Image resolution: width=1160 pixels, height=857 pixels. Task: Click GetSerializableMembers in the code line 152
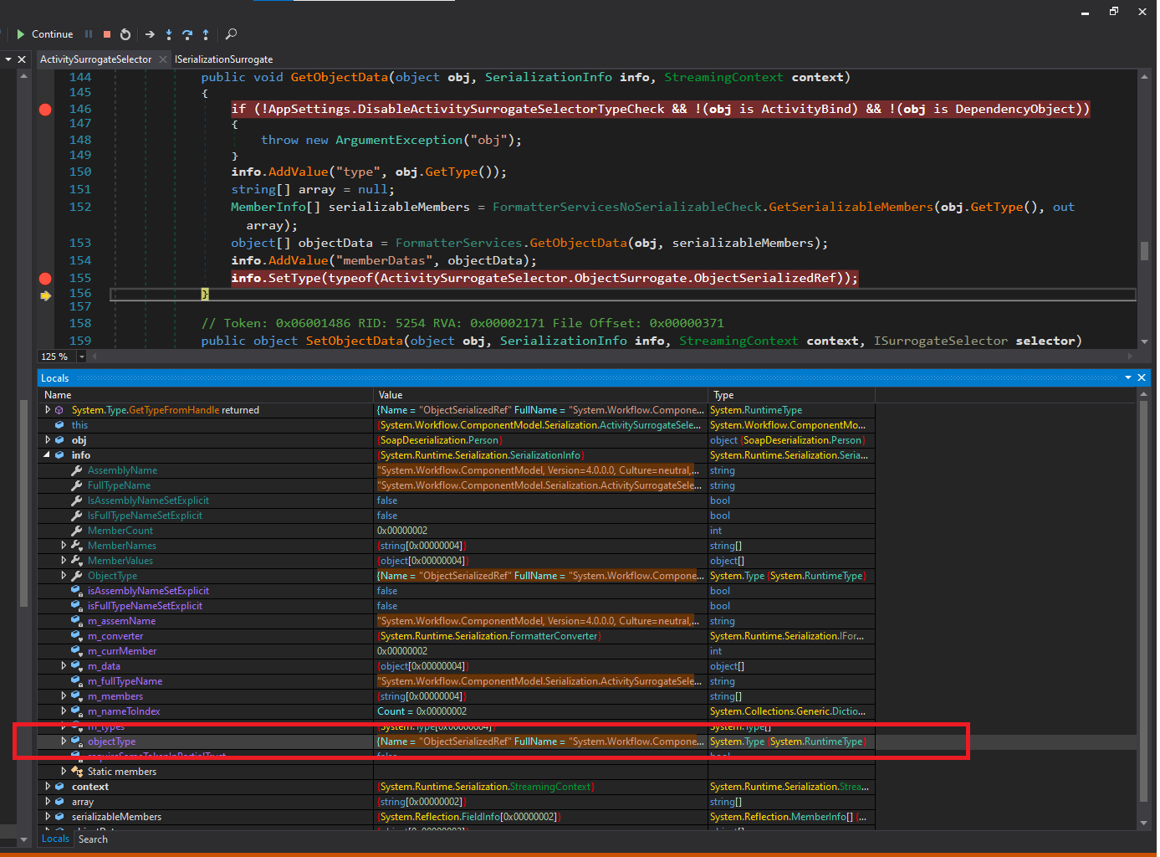(x=851, y=207)
